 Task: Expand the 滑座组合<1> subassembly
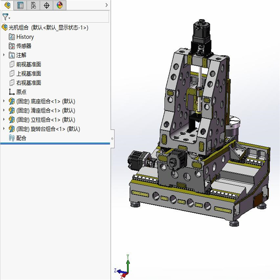pyautogui.click(x=4, y=110)
